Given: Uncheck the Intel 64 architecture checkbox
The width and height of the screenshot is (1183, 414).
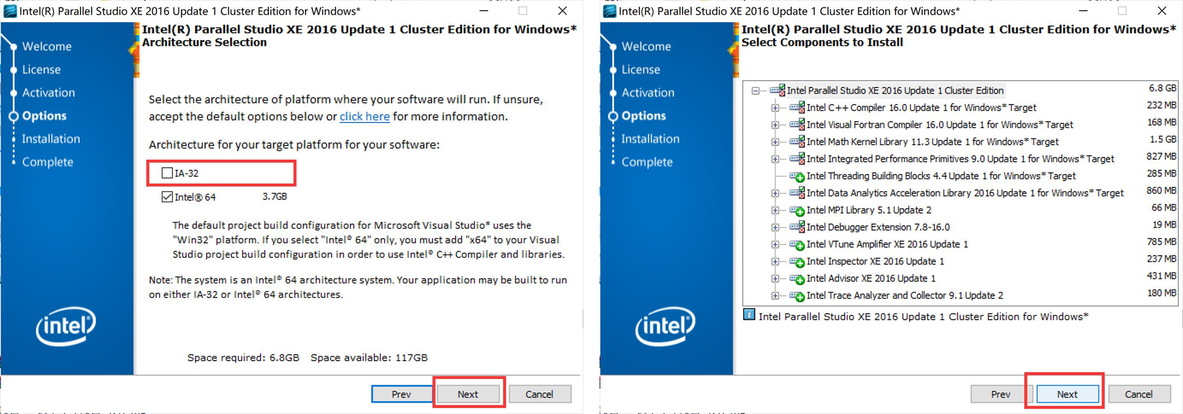Looking at the screenshot, I should [167, 197].
